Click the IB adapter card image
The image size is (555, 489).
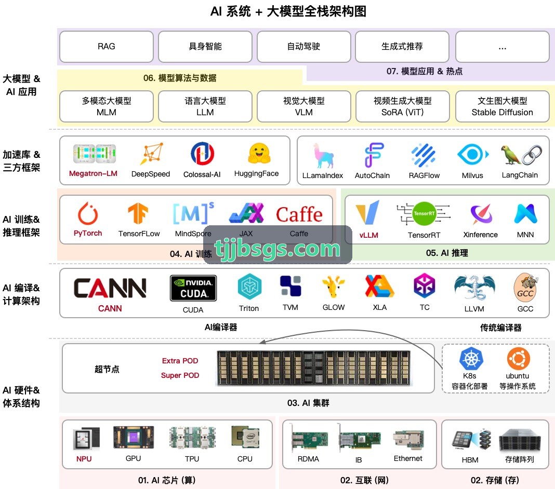pos(359,439)
